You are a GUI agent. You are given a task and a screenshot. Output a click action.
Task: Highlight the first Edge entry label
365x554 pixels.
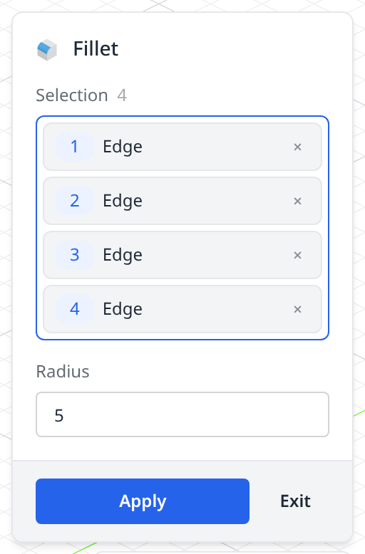[123, 147]
